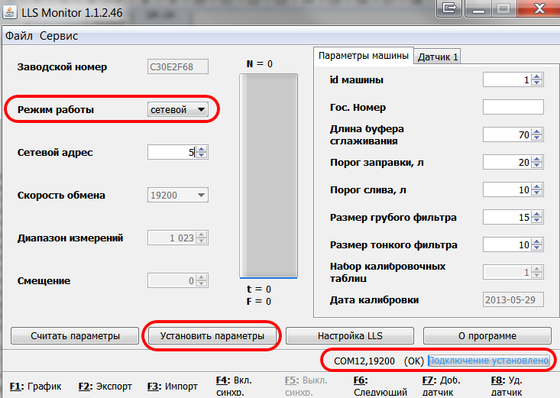Click the Диапазон измерений value field
The image size is (560, 398).
click(x=171, y=238)
